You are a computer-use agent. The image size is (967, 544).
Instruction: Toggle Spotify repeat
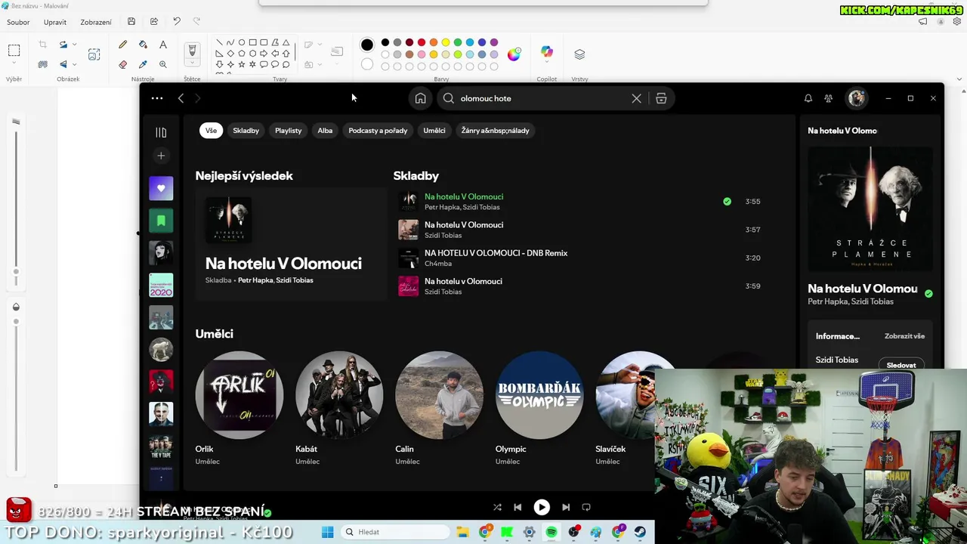coord(586,507)
